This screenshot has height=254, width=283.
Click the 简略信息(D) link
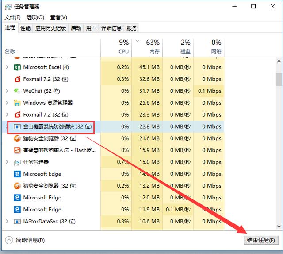coord(30,240)
